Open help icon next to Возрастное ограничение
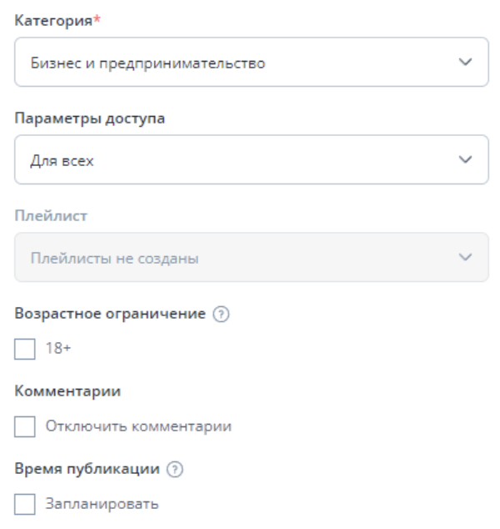 tap(222, 315)
